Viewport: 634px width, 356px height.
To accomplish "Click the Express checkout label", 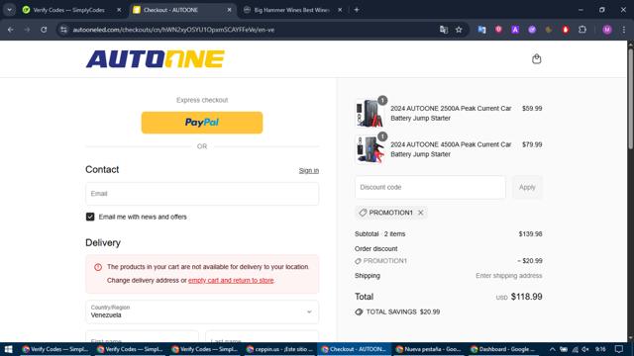I will [x=202, y=100].
